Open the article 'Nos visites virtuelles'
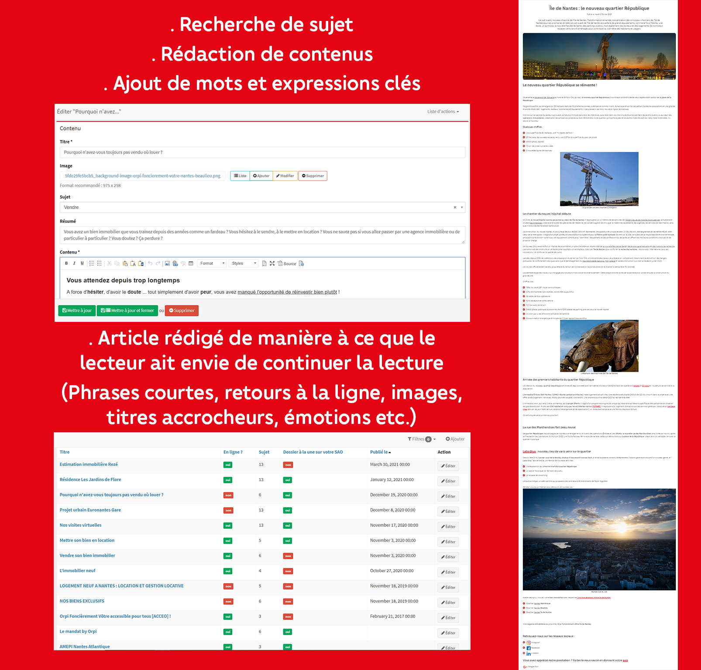This screenshot has width=701, height=670. (x=80, y=525)
